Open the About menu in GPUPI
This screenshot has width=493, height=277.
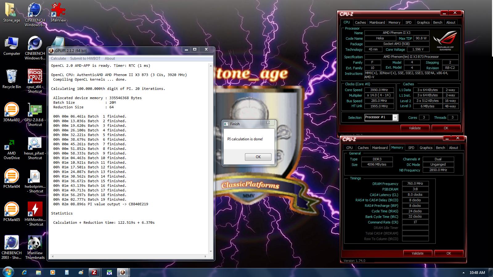pos(110,58)
